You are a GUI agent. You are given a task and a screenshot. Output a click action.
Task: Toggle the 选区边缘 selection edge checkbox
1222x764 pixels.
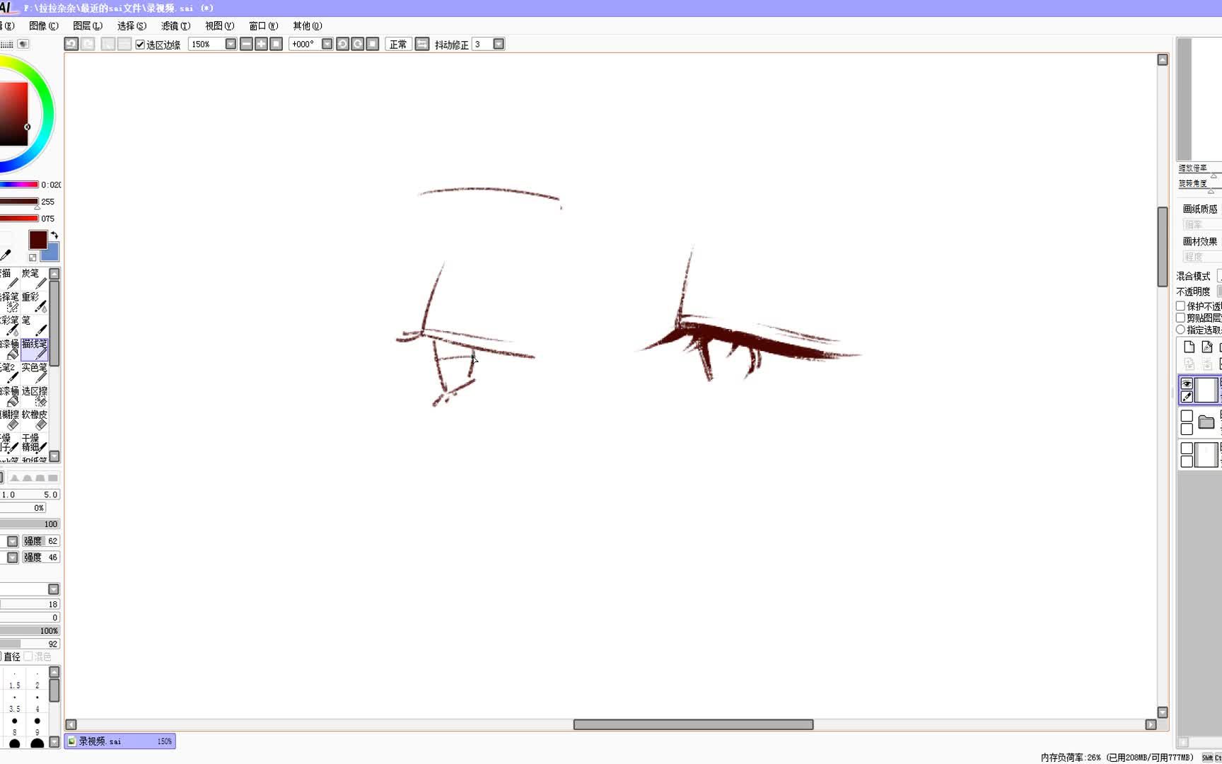(x=140, y=45)
